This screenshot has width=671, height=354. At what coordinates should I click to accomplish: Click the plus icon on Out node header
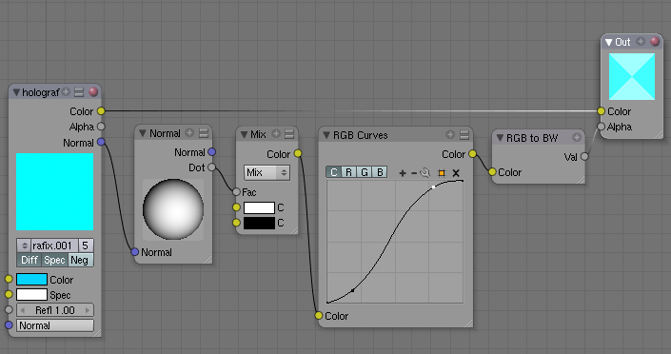click(x=641, y=42)
